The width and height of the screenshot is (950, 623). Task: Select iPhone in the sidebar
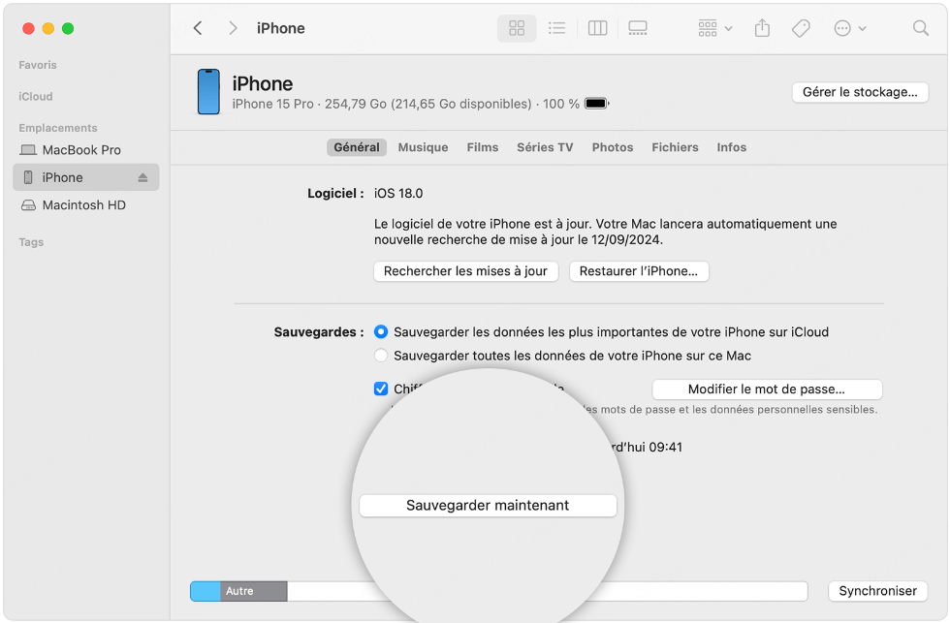point(85,177)
